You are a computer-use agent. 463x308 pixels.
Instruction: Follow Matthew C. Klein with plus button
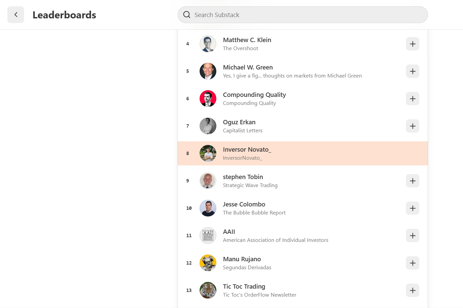pyautogui.click(x=413, y=44)
